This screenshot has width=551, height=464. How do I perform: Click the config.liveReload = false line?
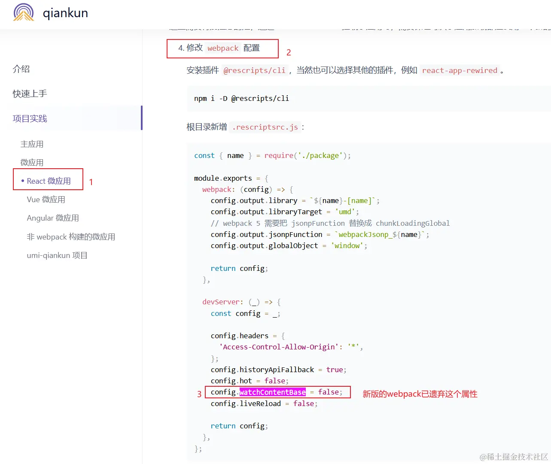coord(264,403)
